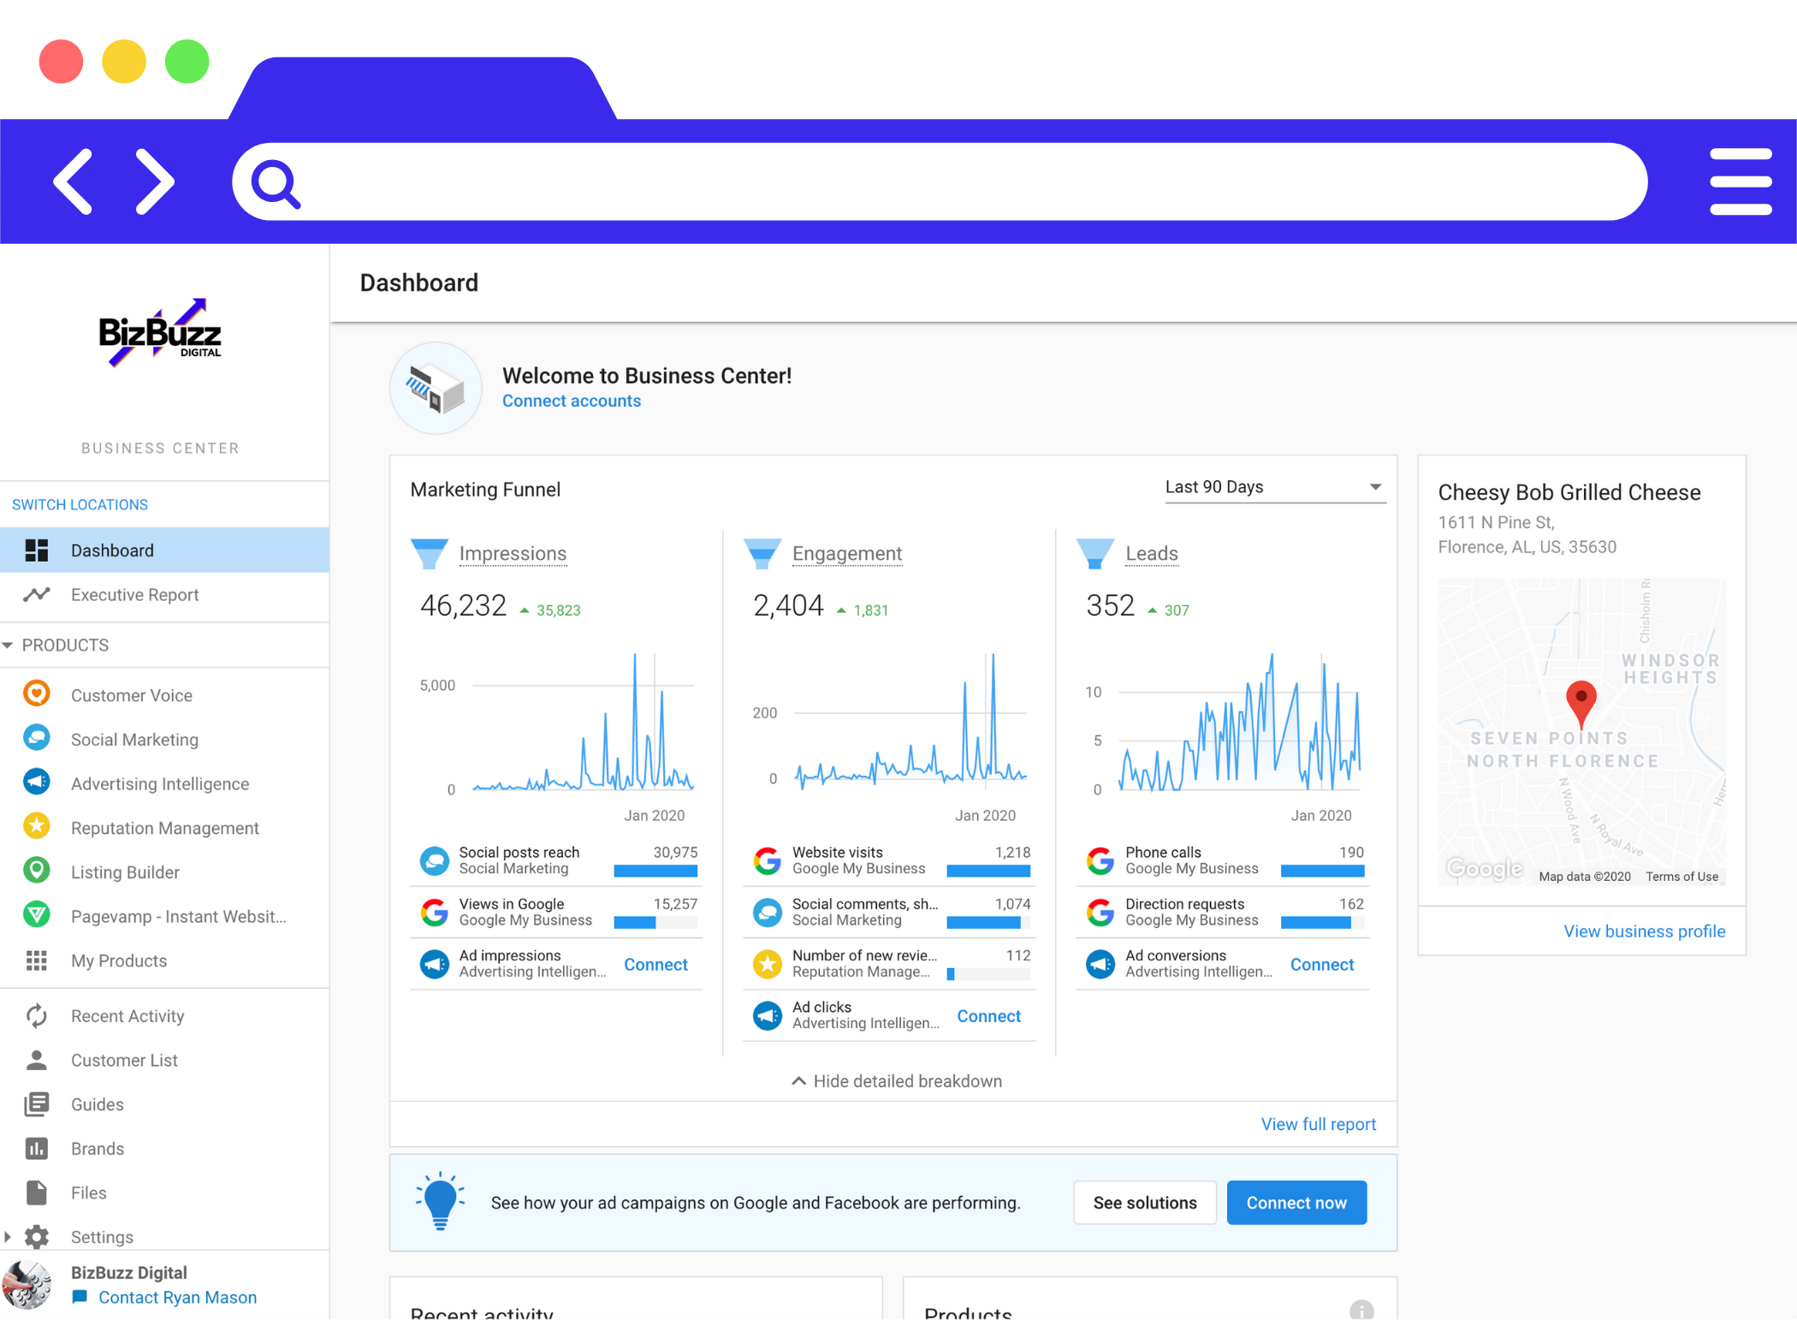This screenshot has height=1320, width=1797.
Task: Click the Advertising Intelligence megaphone icon in sidebar
Action: [x=36, y=782]
